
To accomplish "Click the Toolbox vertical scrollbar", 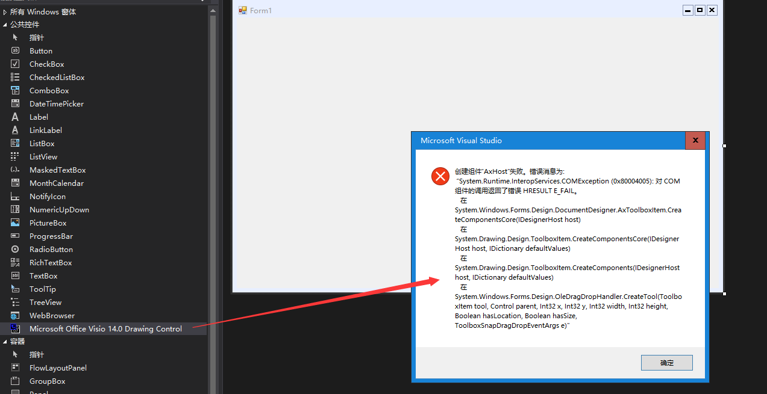I will tap(213, 199).
